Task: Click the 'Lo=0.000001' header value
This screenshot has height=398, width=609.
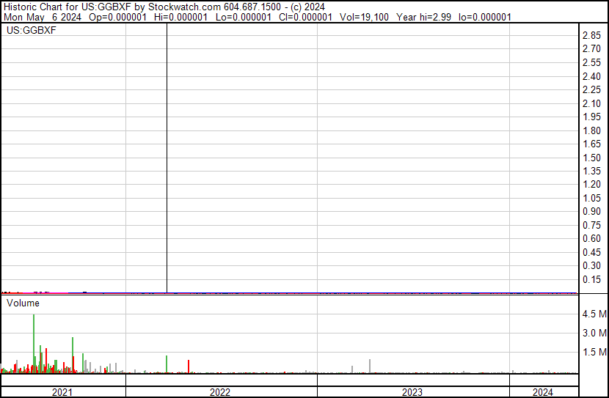Action: (243, 17)
